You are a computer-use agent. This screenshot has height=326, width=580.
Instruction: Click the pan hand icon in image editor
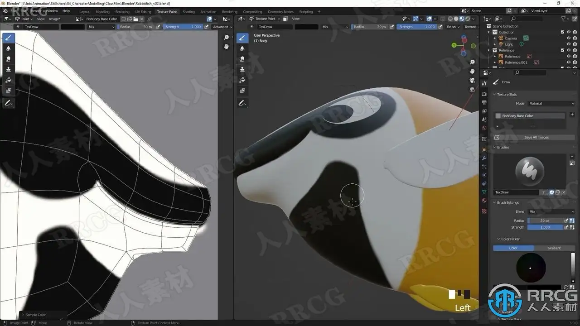pos(227,47)
